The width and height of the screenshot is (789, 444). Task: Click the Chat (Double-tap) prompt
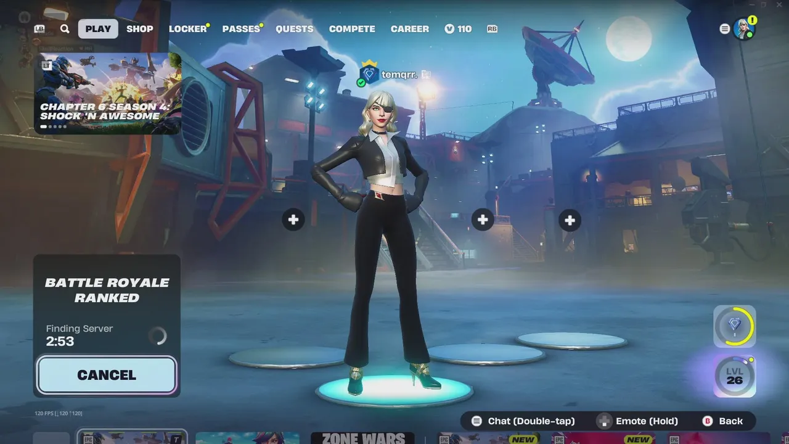(x=523, y=421)
